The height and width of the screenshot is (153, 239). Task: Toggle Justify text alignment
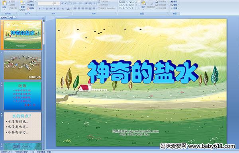pos(86,8)
